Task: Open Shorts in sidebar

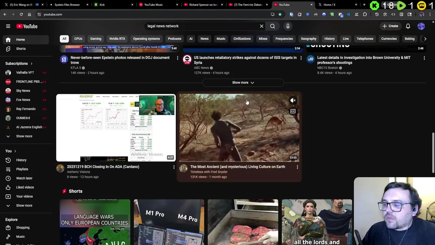Action: [x=26, y=49]
